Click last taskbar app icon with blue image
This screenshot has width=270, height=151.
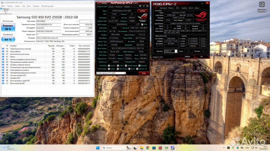[172, 148]
